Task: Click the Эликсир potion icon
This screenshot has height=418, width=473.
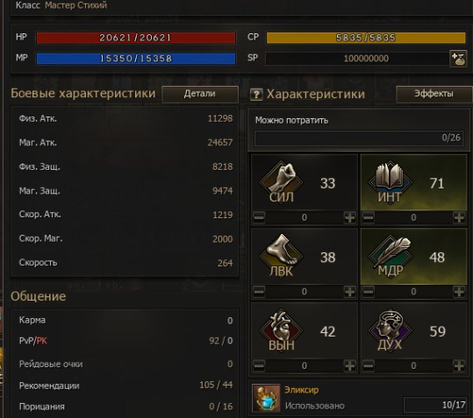Action: (266, 398)
